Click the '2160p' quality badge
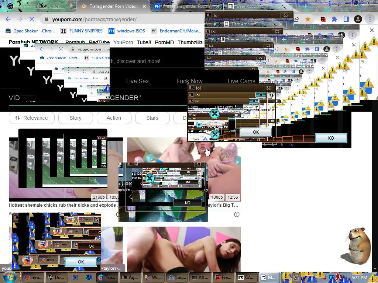 [x=99, y=197]
